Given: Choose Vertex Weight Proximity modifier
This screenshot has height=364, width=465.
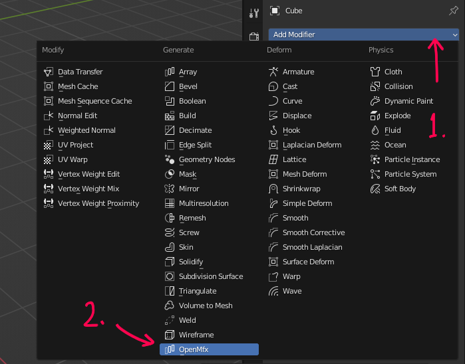Looking at the screenshot, I should coord(98,203).
